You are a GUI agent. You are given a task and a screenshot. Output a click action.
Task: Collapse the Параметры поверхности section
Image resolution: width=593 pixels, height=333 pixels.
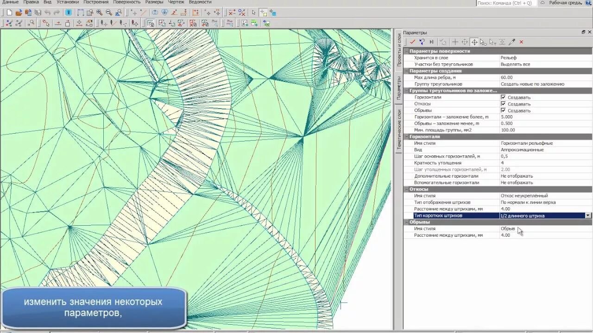(x=406, y=51)
